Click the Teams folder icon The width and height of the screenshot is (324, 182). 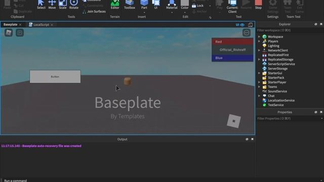pos(264,86)
